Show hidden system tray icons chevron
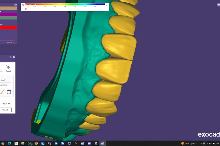The image size is (220, 146). point(201,143)
